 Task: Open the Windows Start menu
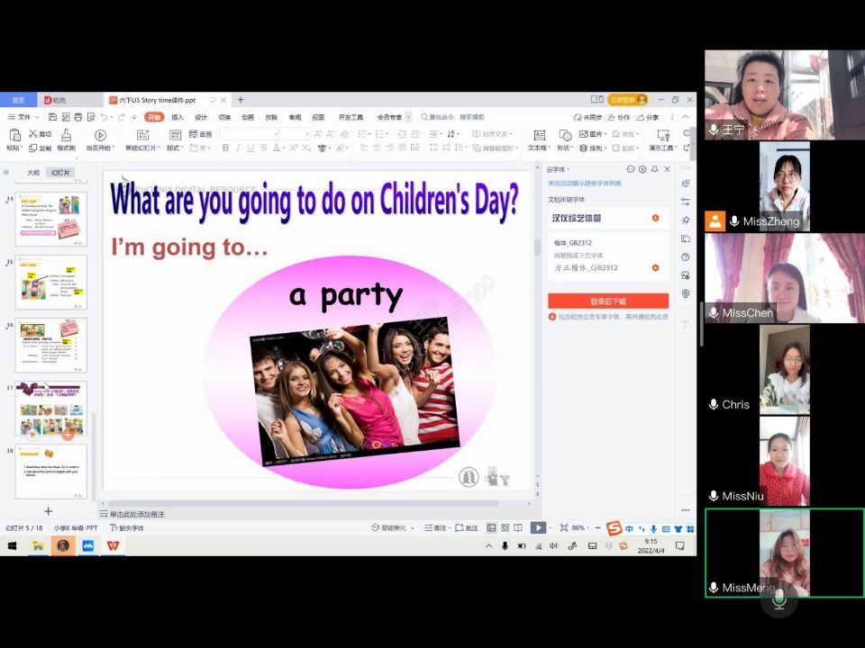(12, 545)
